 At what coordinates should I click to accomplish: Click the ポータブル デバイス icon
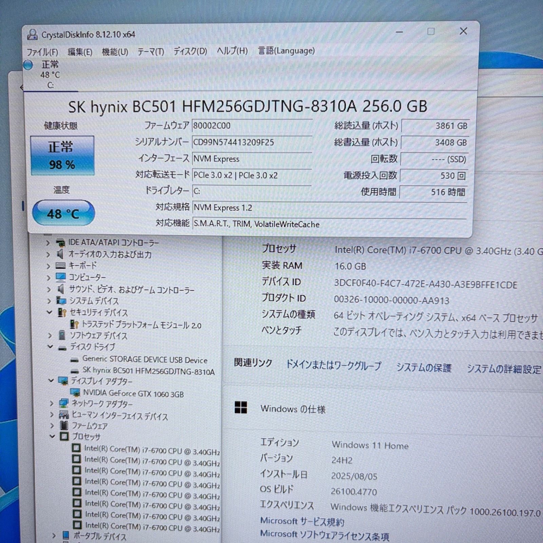pyautogui.click(x=66, y=536)
